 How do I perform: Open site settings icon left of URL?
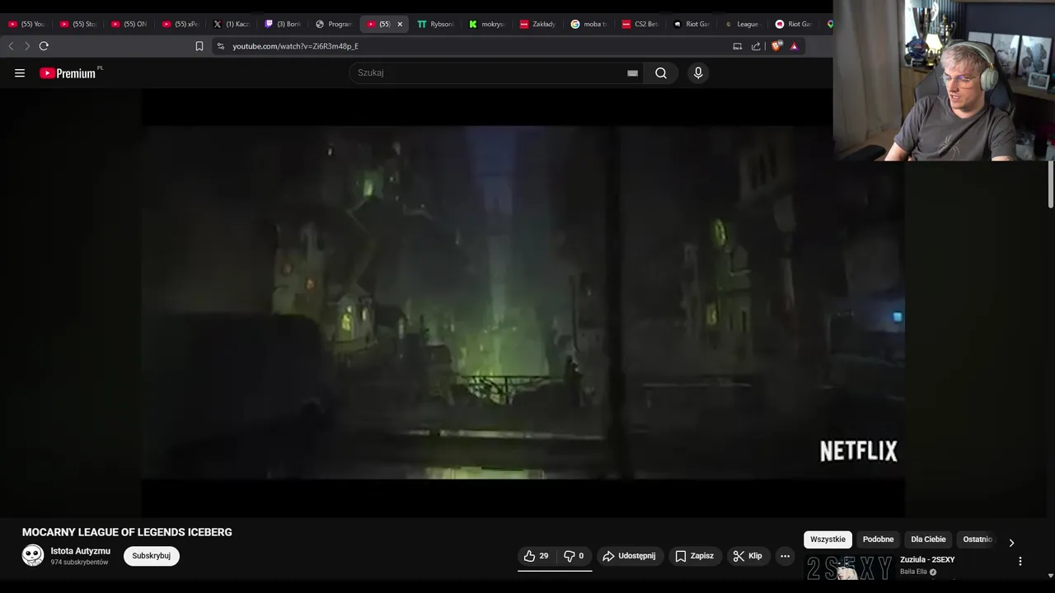tap(221, 46)
